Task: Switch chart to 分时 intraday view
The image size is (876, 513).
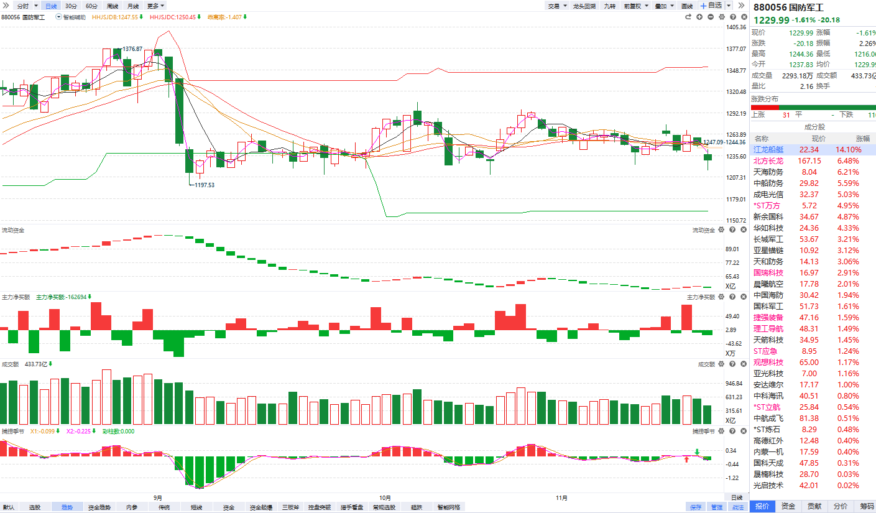Action: pyautogui.click(x=23, y=6)
